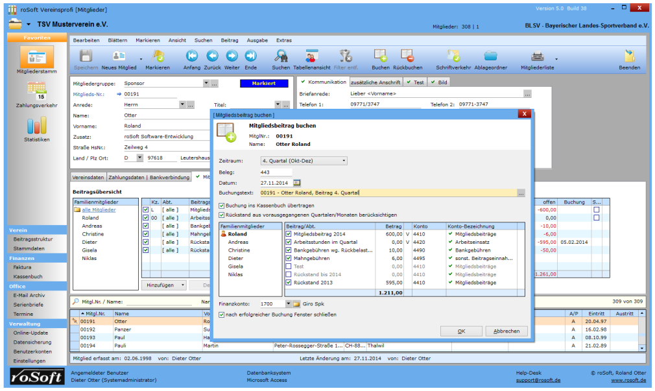
Task: Click the Suchen binoculars icon
Action: (x=281, y=57)
